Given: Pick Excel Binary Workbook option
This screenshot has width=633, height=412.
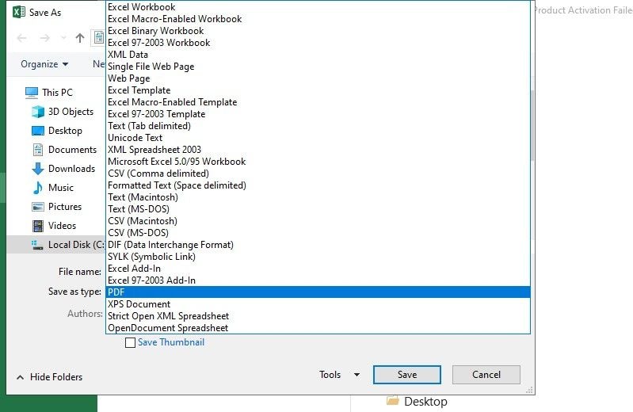Looking at the screenshot, I should click(x=318, y=31).
